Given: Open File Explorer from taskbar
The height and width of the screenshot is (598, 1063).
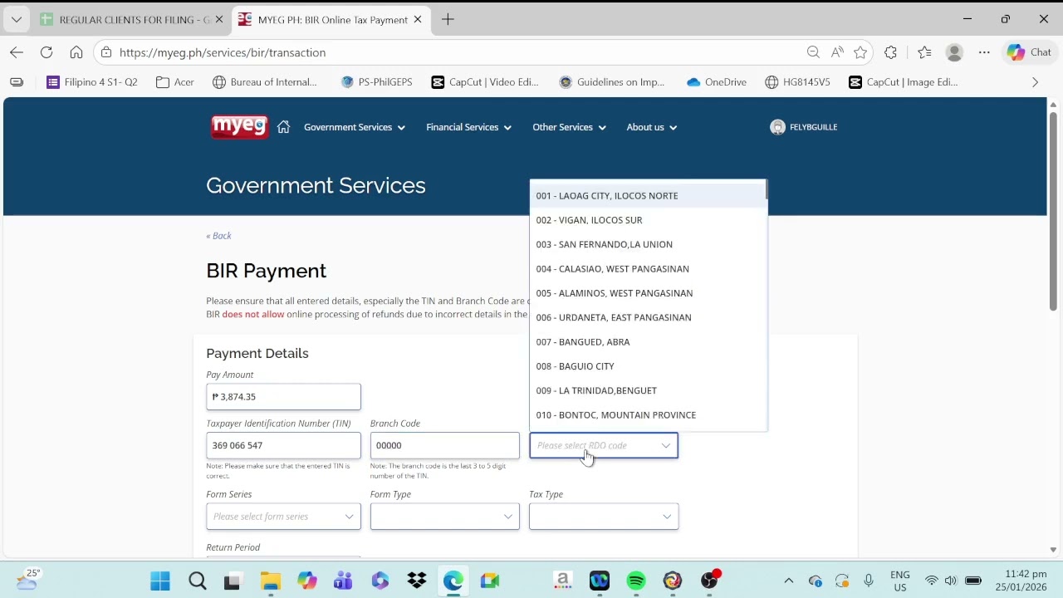Looking at the screenshot, I should [270, 581].
